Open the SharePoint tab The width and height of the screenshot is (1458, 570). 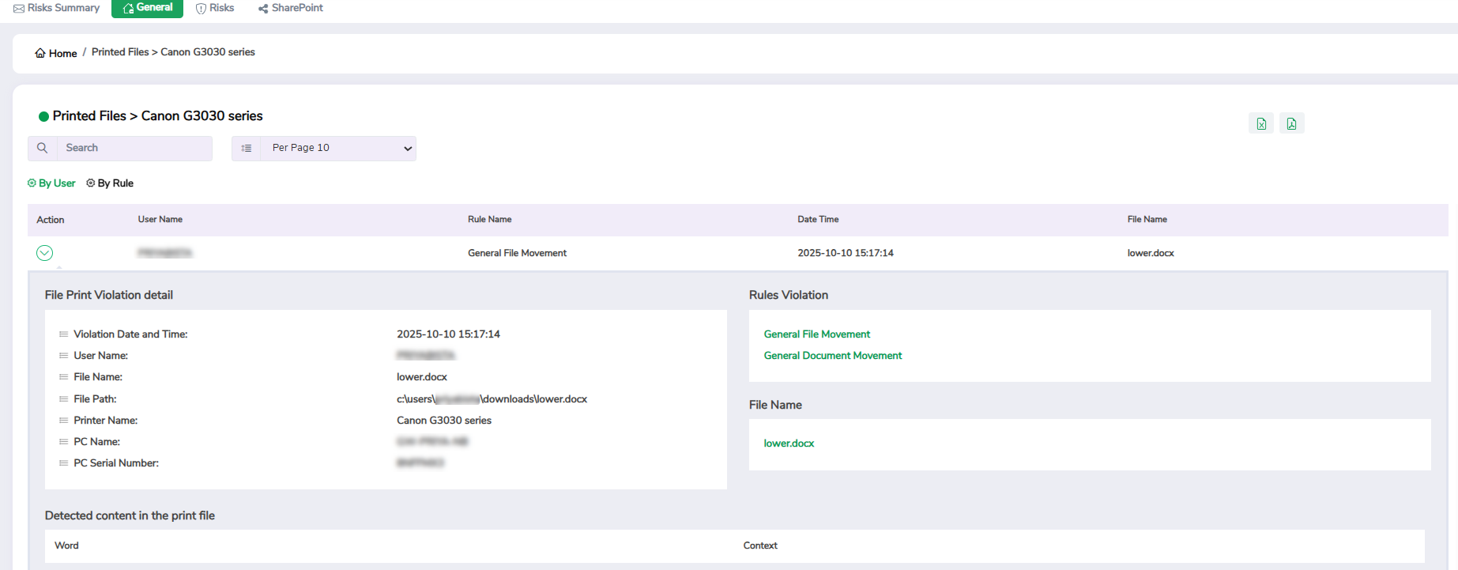coord(291,8)
